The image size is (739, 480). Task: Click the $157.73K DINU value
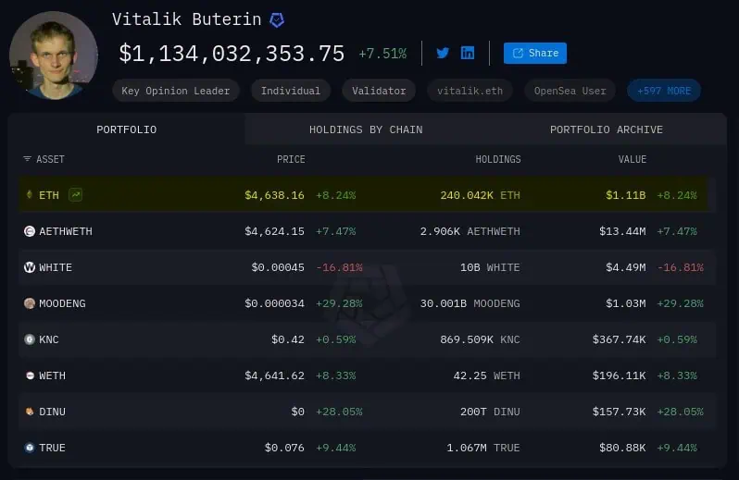619,412
